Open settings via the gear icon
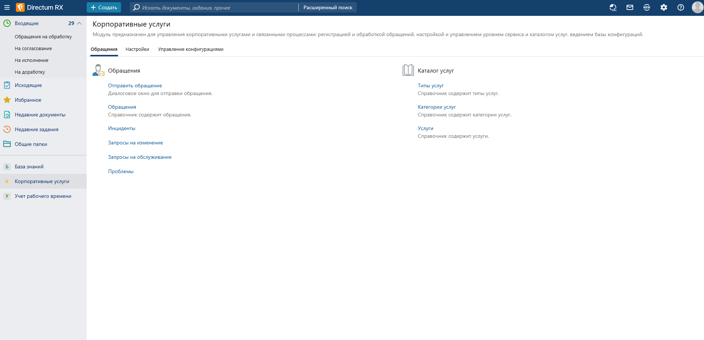Viewport: 704px width, 340px height. (x=664, y=7)
